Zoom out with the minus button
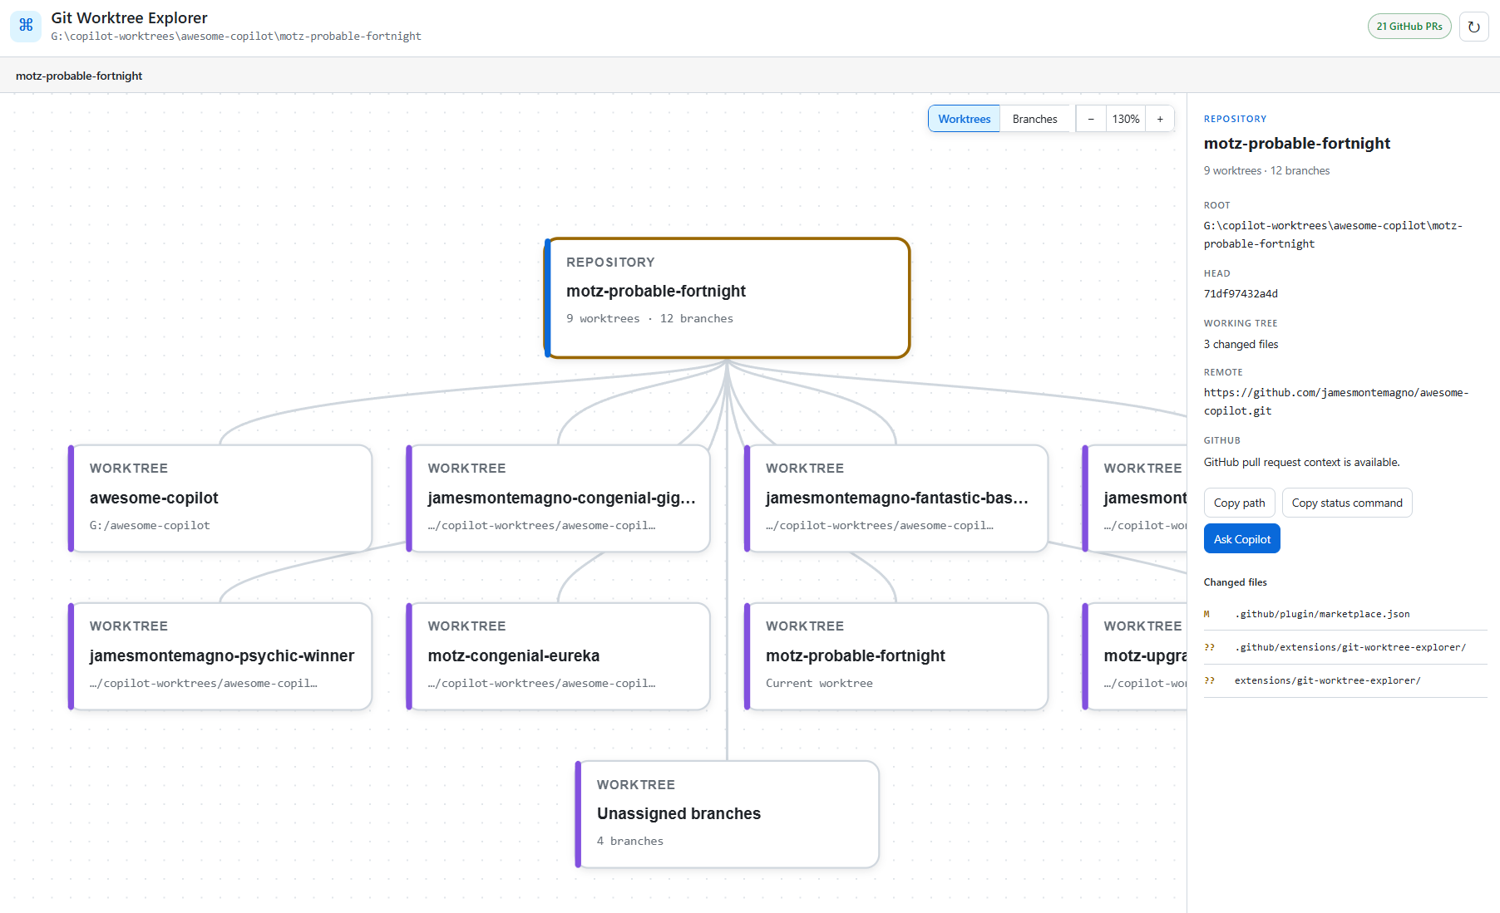This screenshot has height=913, width=1500. [x=1091, y=119]
